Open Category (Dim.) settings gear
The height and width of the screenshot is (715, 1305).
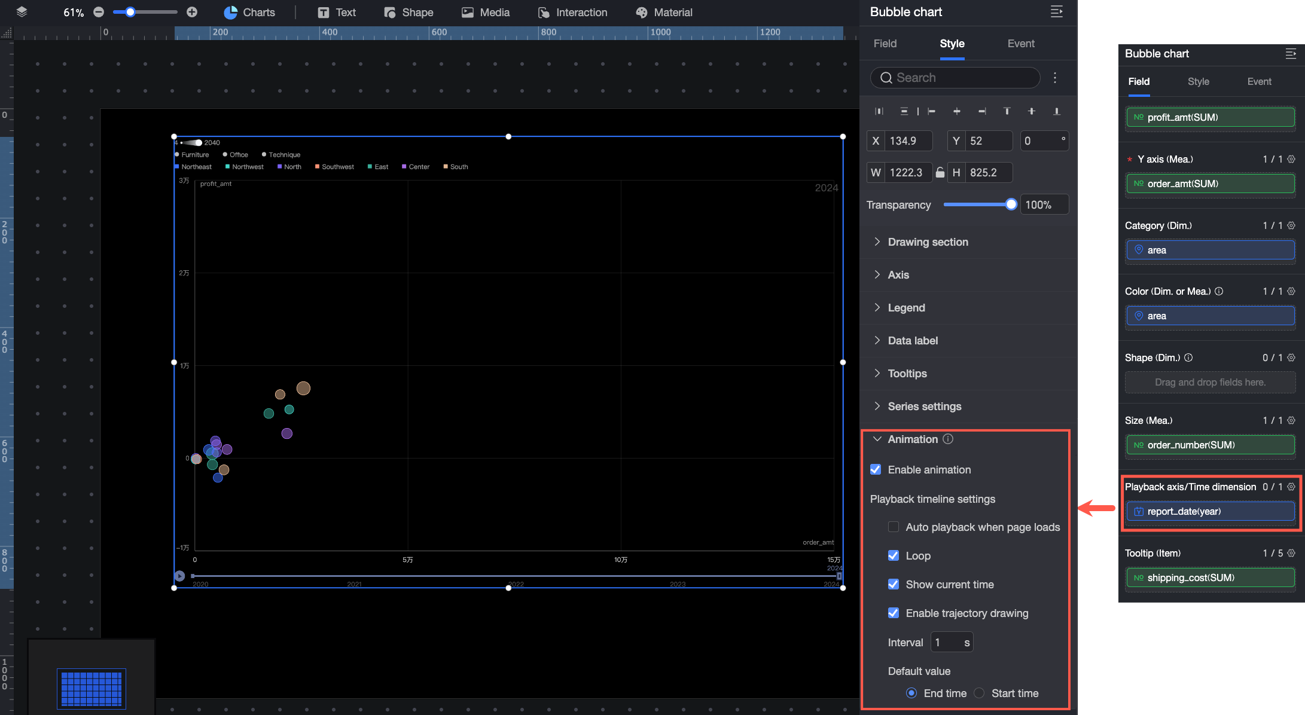[1291, 225]
